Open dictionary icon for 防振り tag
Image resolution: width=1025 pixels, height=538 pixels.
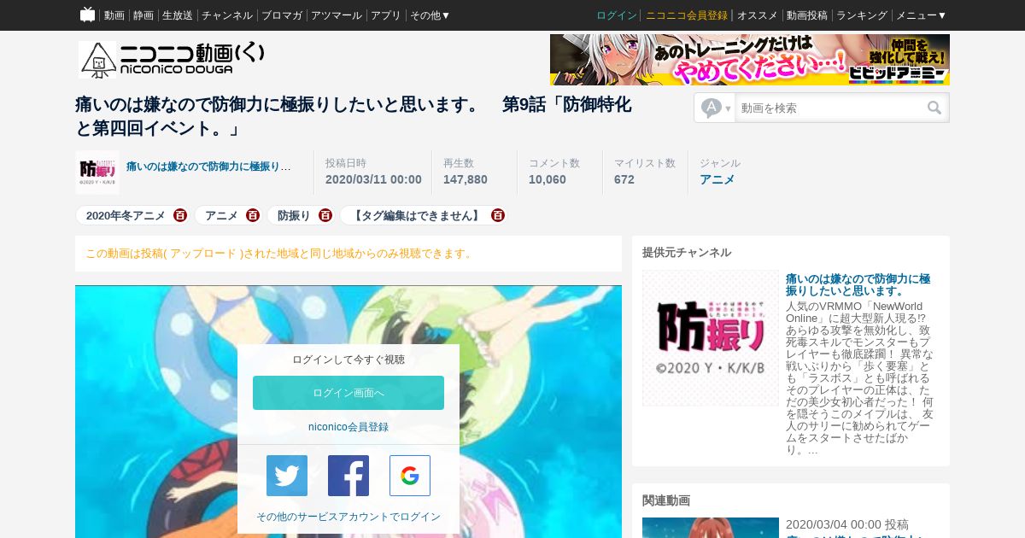[325, 215]
